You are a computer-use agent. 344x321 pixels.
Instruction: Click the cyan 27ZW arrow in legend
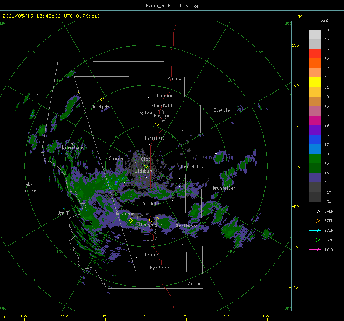point(315,230)
